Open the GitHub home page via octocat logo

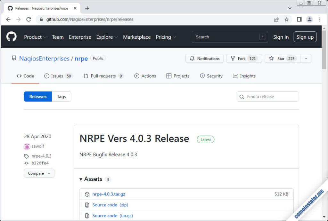pyautogui.click(x=11, y=37)
